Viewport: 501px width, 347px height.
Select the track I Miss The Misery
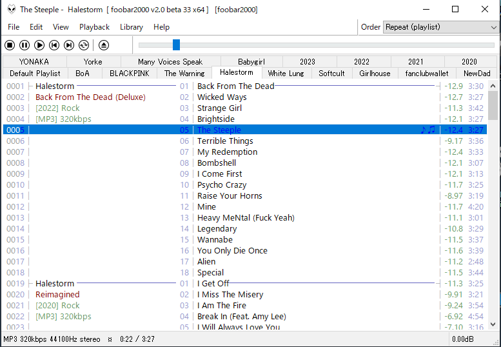230,295
